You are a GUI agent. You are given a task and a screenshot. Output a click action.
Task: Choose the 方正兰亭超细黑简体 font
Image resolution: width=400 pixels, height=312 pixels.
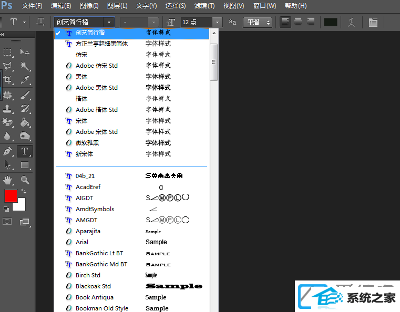[131, 44]
